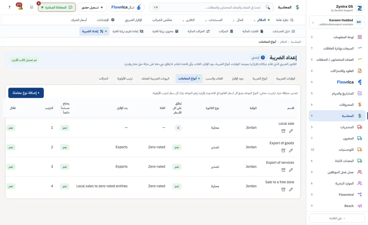
Task: Open المشاريع والمهام in sidebar
Action: (337, 93)
